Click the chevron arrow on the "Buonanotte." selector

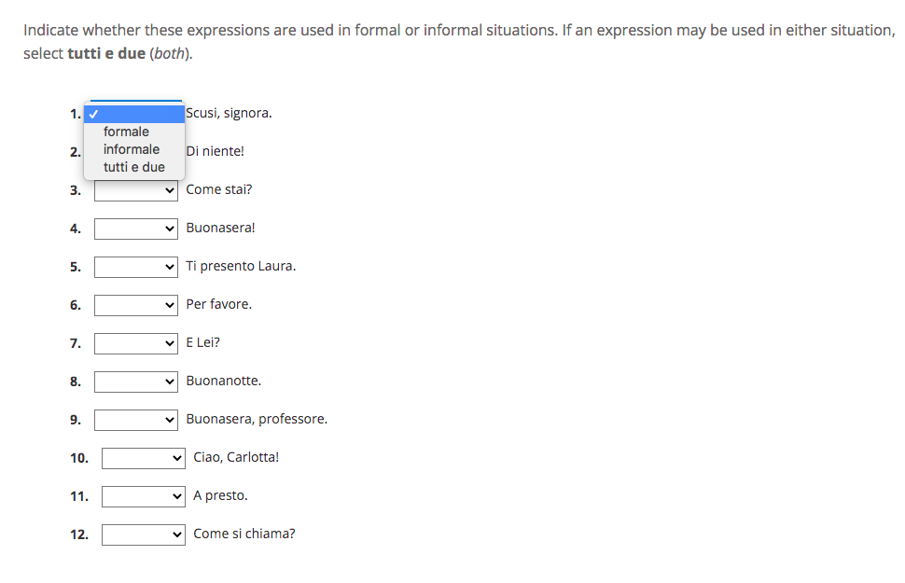(170, 381)
